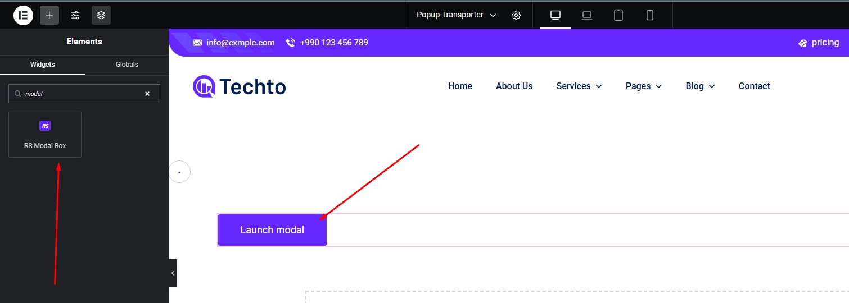This screenshot has height=303, width=849.
Task: Click the search magnifier icon
Action: 17,94
